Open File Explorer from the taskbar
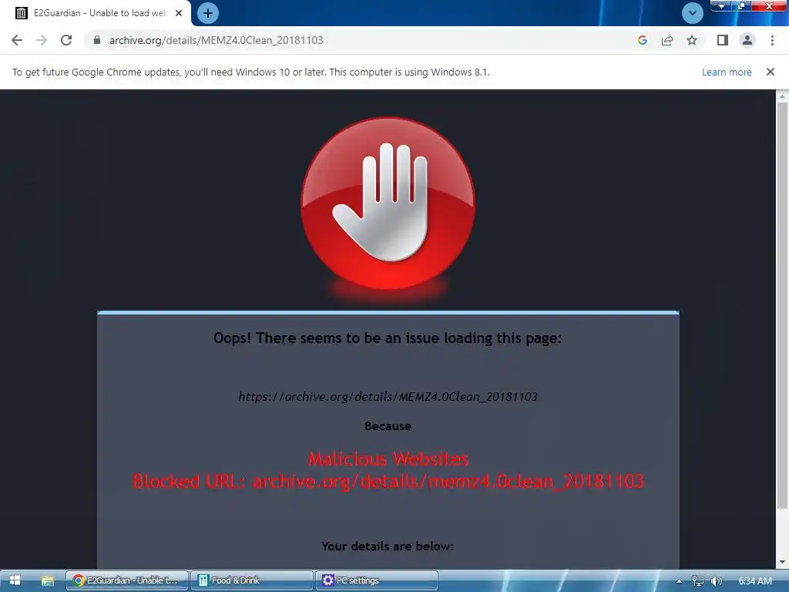This screenshot has height=592, width=789. (x=47, y=580)
